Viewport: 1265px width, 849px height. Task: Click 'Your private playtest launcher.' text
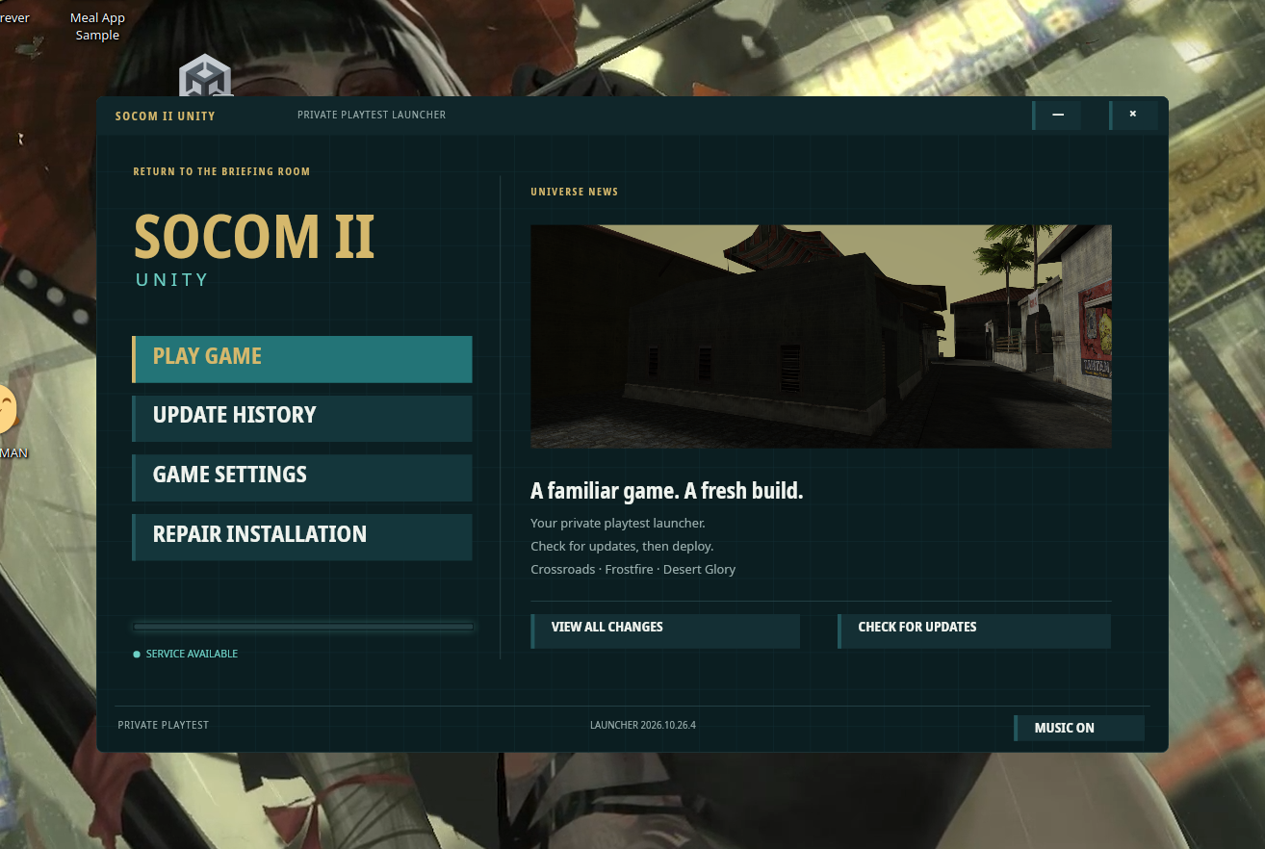pos(617,523)
